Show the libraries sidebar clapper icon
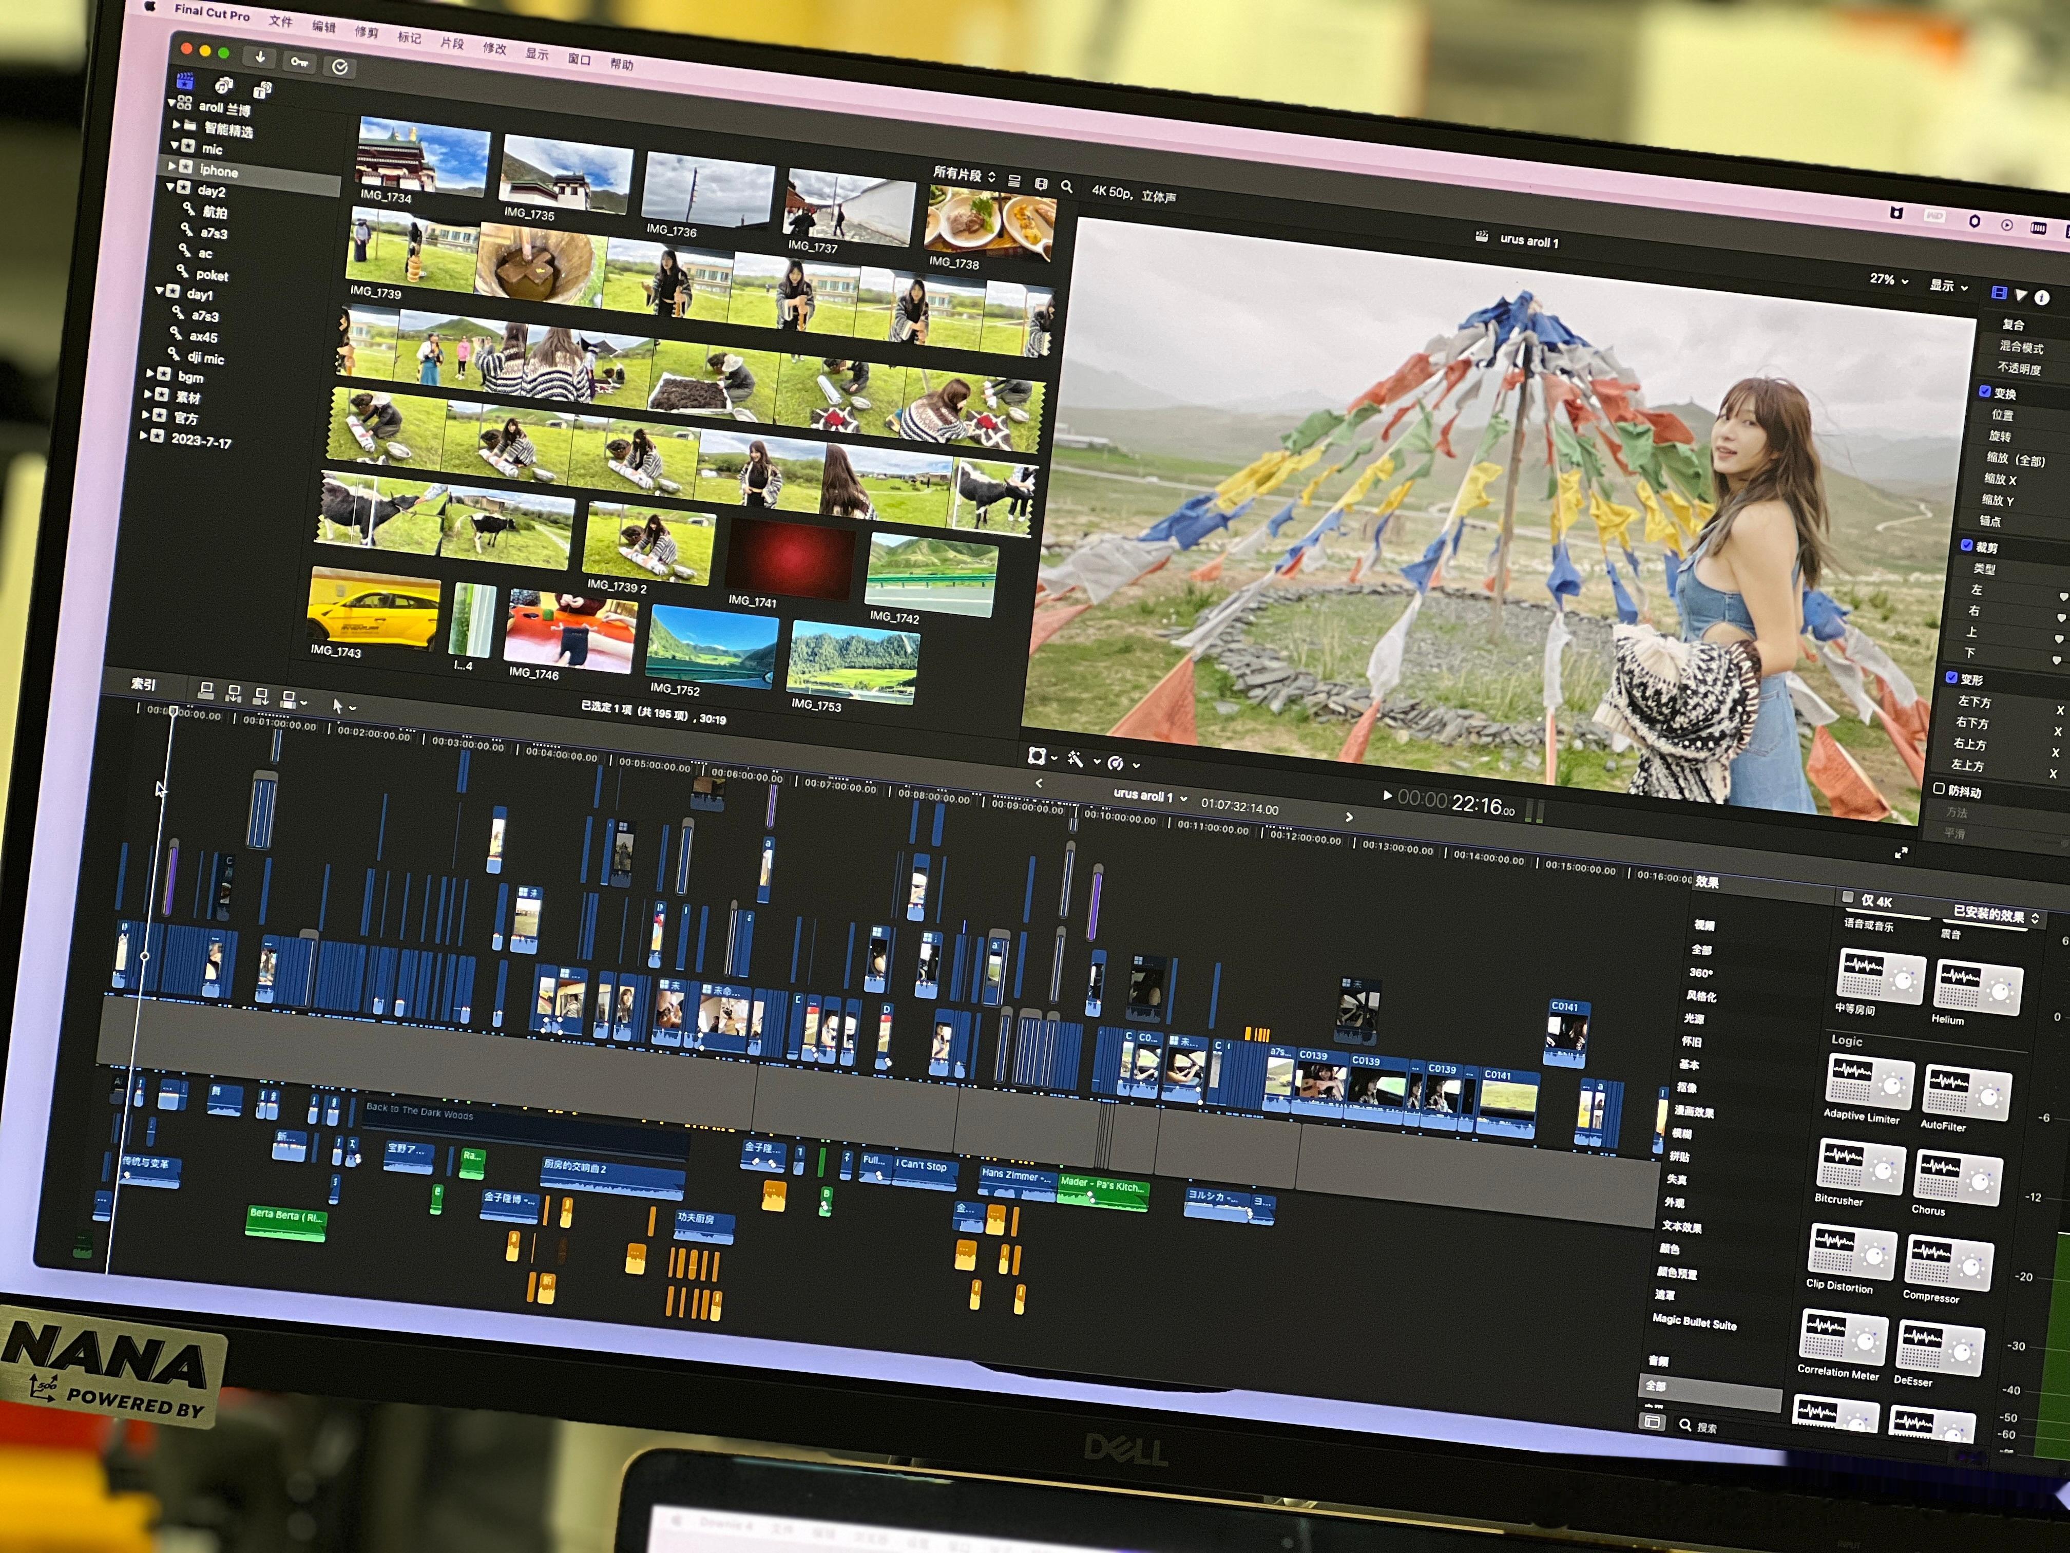This screenshot has width=2070, height=1553. 185,81
